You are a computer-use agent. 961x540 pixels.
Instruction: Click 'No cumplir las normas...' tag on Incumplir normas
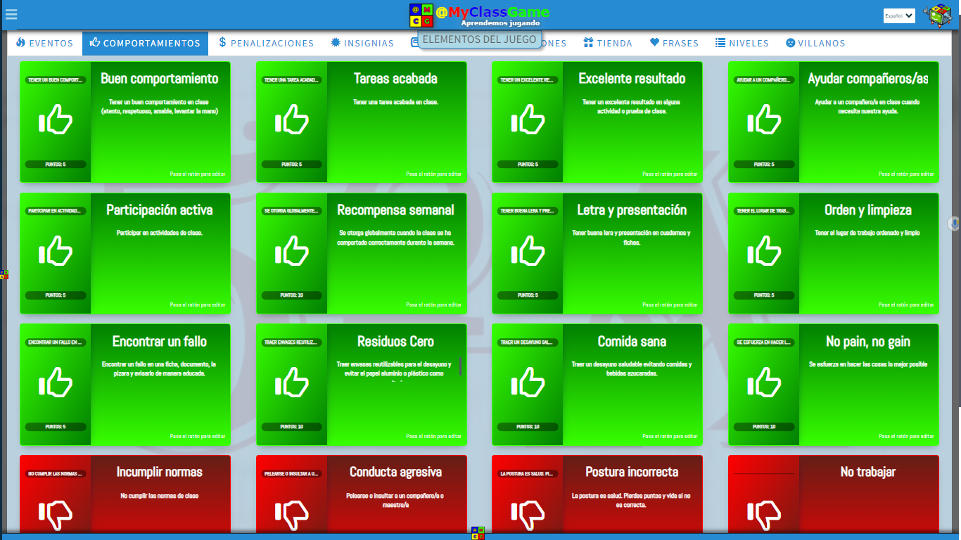[x=56, y=474]
